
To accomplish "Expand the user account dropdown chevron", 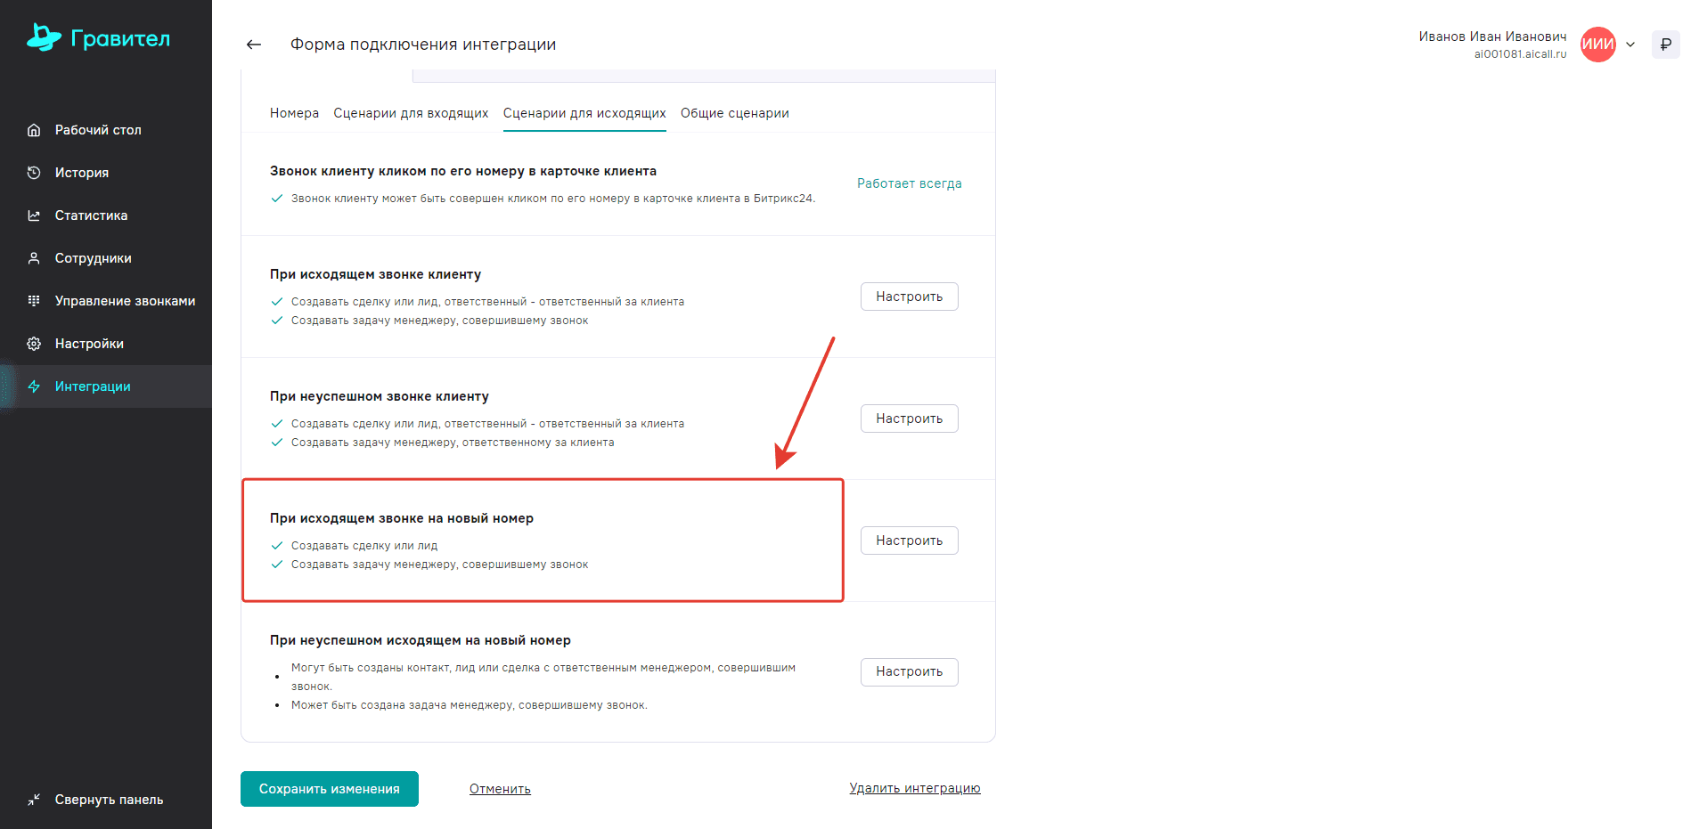I will 1630,45.
